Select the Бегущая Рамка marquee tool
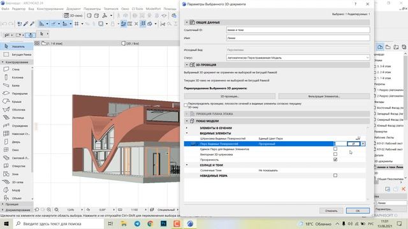Viewport: 408px width, 229px height. click(x=17, y=55)
